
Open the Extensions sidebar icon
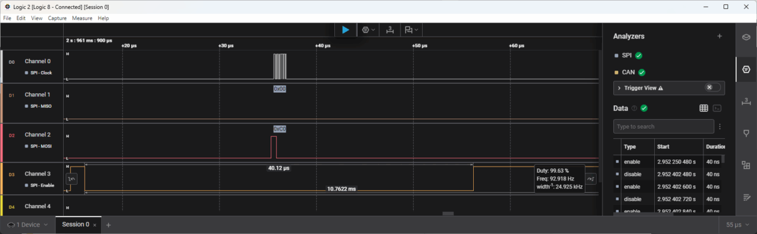pyautogui.click(x=746, y=165)
